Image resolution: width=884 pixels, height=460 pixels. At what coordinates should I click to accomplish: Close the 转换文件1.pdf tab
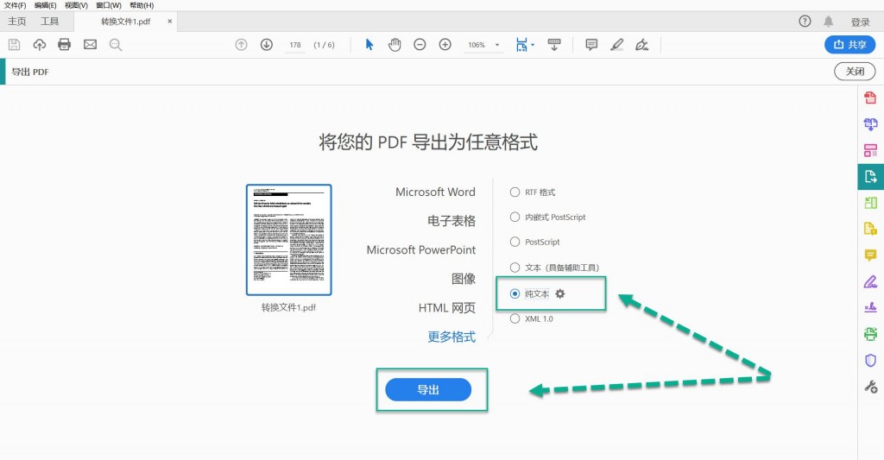[x=170, y=22]
